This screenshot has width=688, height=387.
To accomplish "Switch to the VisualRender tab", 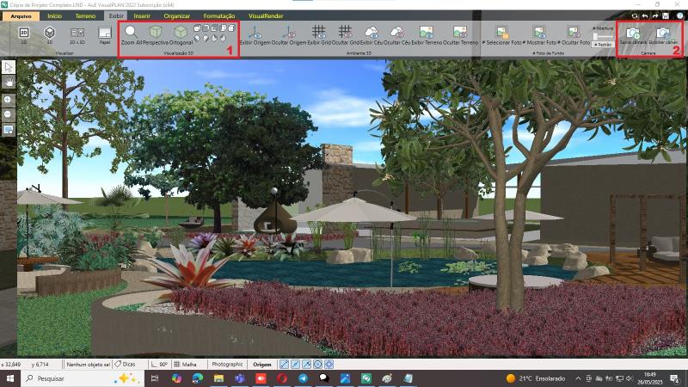I will 268,15.
